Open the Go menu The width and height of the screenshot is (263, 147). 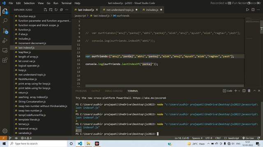[48, 3]
